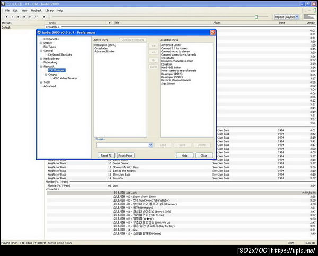Click the Load preset button
The image size is (318, 256).
[x=163, y=145]
